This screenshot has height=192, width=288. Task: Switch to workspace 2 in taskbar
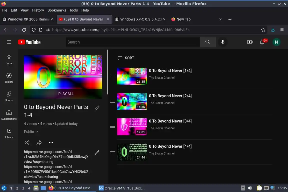[x=17, y=188]
